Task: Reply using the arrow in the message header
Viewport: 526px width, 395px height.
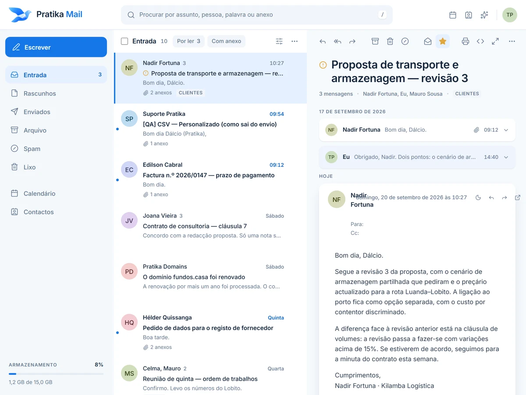Action: click(491, 197)
